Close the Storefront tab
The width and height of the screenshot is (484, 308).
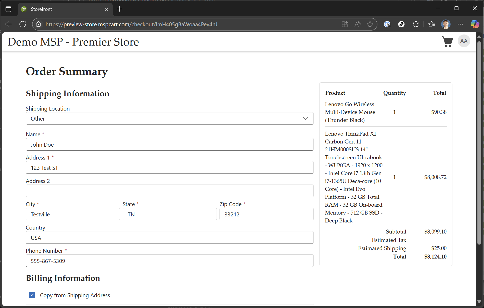pos(106,9)
